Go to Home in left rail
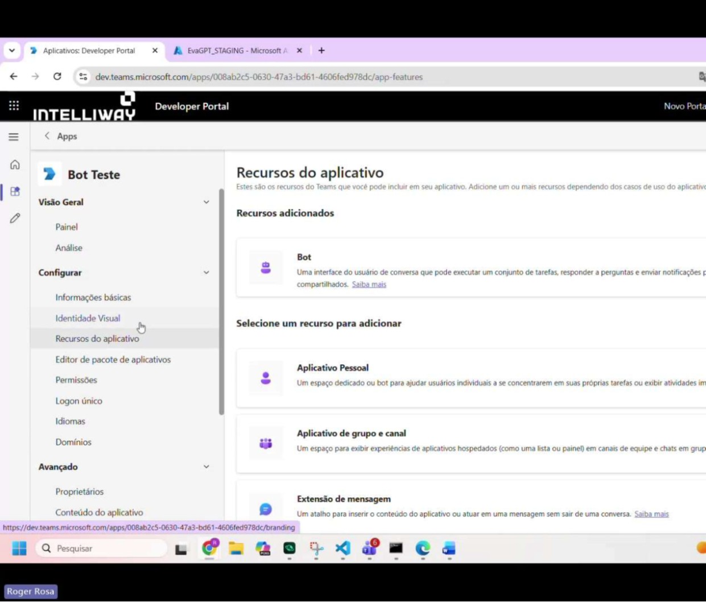 (x=15, y=165)
